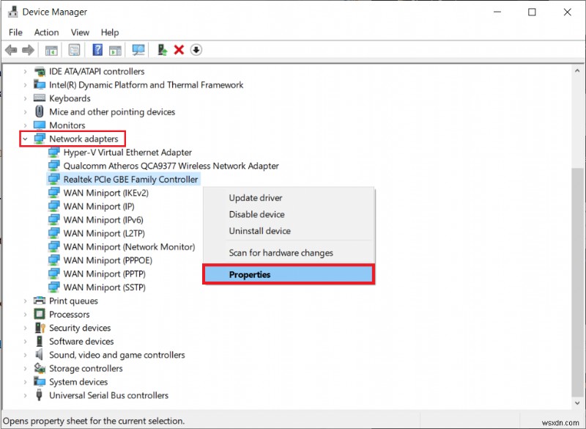Click the Security devices key icon
The height and width of the screenshot is (429, 586).
pos(40,328)
